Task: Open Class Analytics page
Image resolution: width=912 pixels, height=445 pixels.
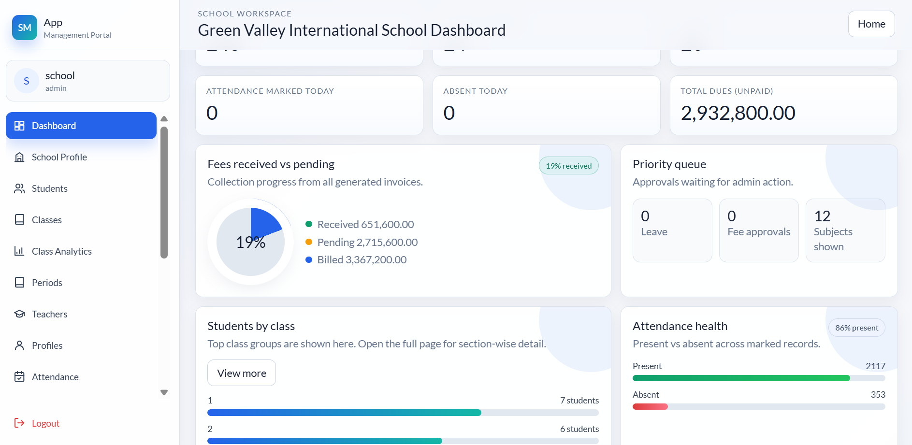Action: coord(81,251)
